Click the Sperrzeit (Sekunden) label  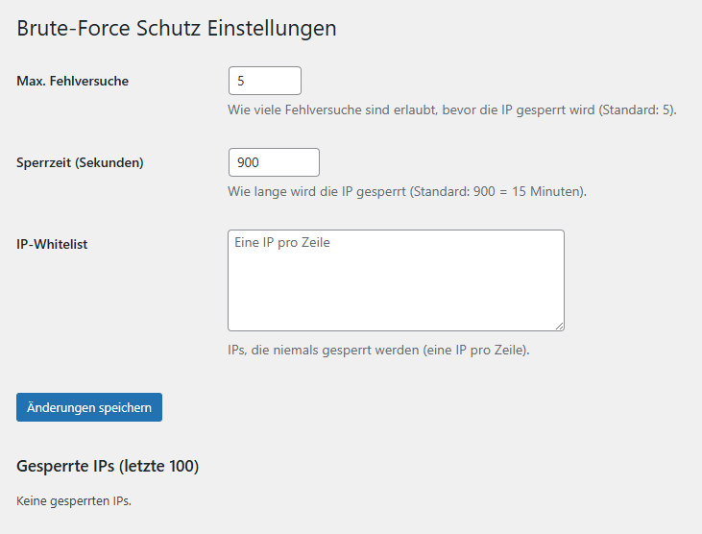pyautogui.click(x=80, y=162)
